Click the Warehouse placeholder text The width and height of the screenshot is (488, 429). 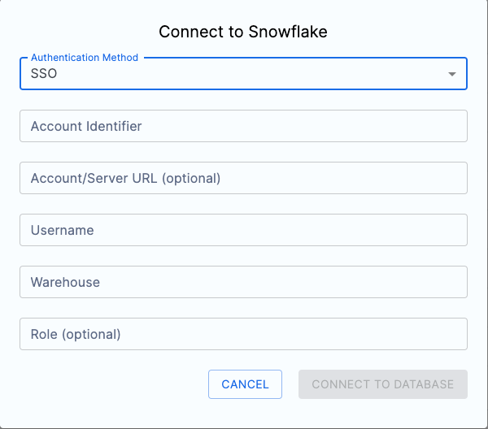coord(65,282)
